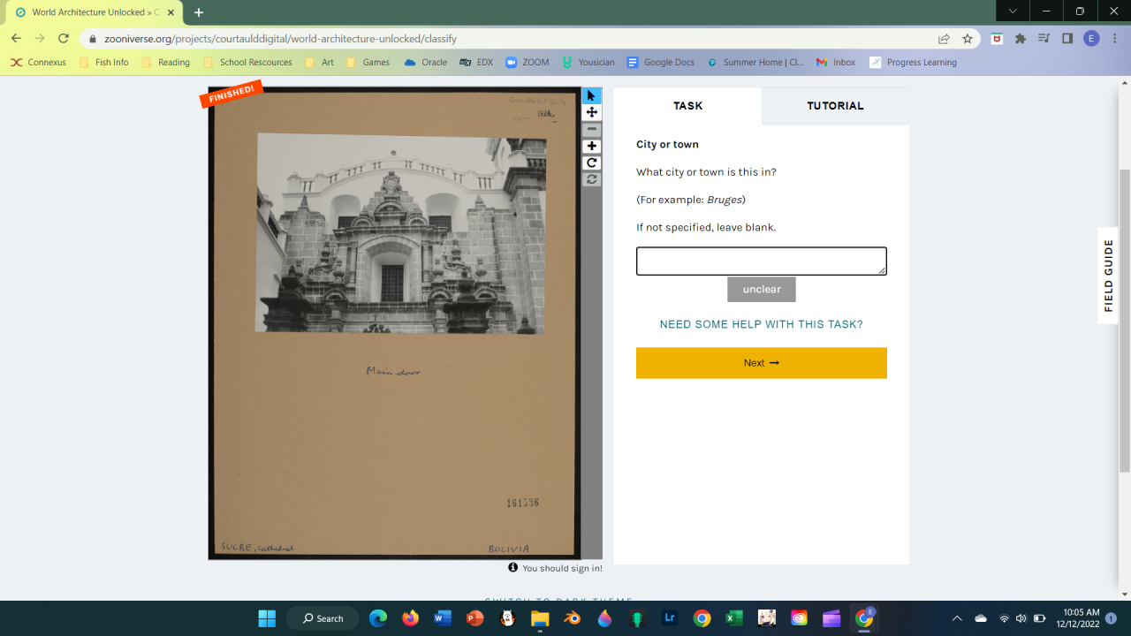1131x636 pixels.
Task: Select the pointer annotate tool
Action: pos(592,95)
